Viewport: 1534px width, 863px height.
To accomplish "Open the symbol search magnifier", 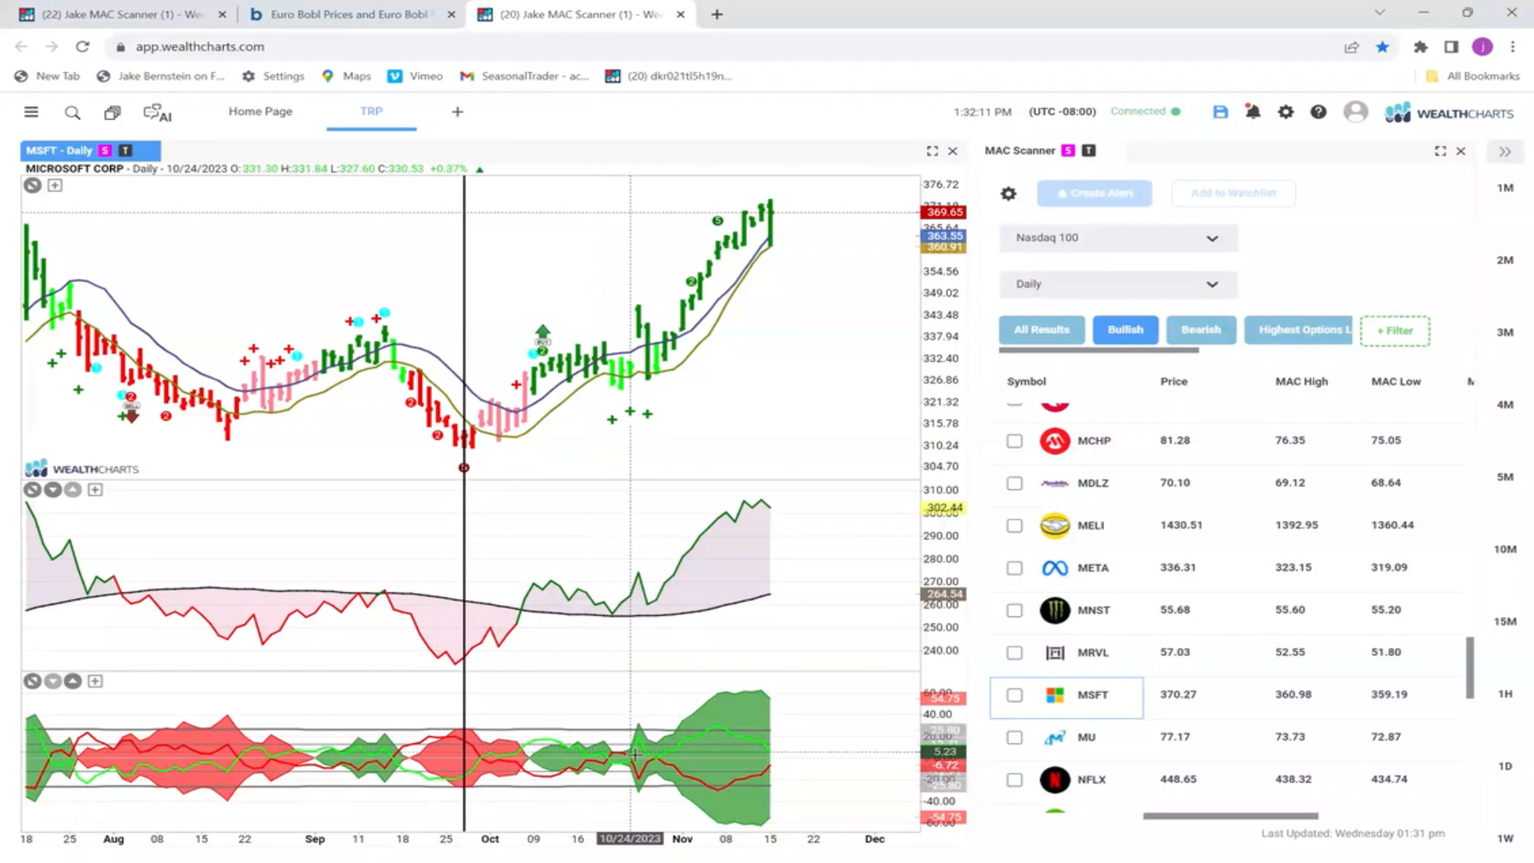I will pos(72,113).
